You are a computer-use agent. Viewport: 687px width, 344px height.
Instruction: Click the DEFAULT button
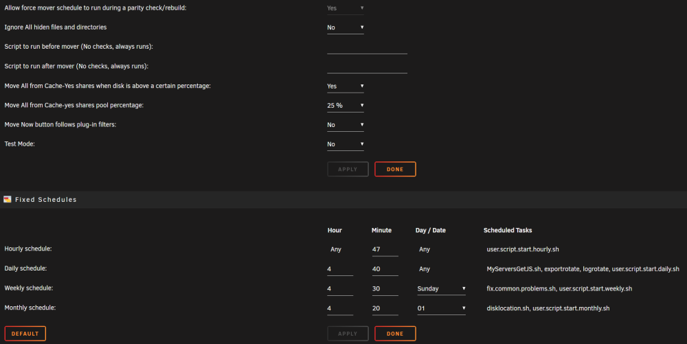[25, 334]
